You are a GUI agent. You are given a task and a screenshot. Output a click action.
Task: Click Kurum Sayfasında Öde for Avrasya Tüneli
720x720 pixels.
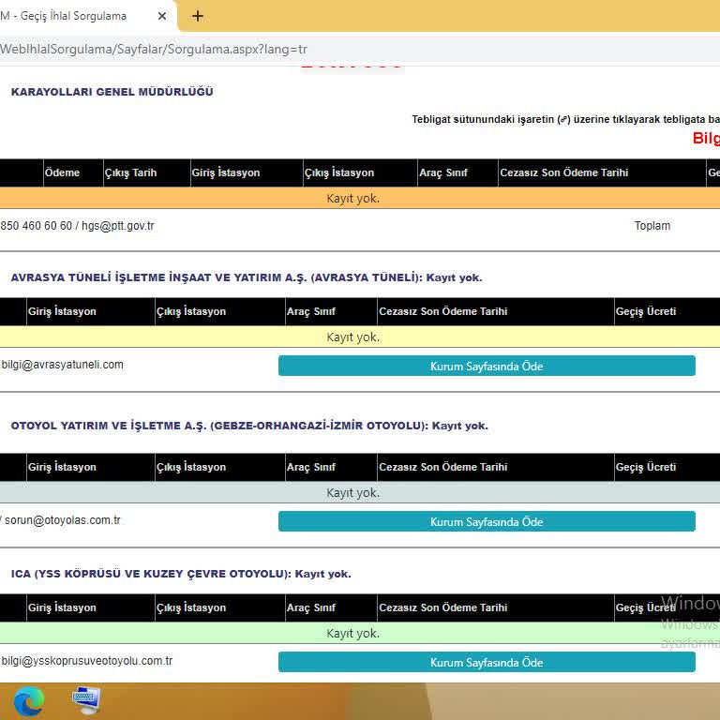coord(487,366)
